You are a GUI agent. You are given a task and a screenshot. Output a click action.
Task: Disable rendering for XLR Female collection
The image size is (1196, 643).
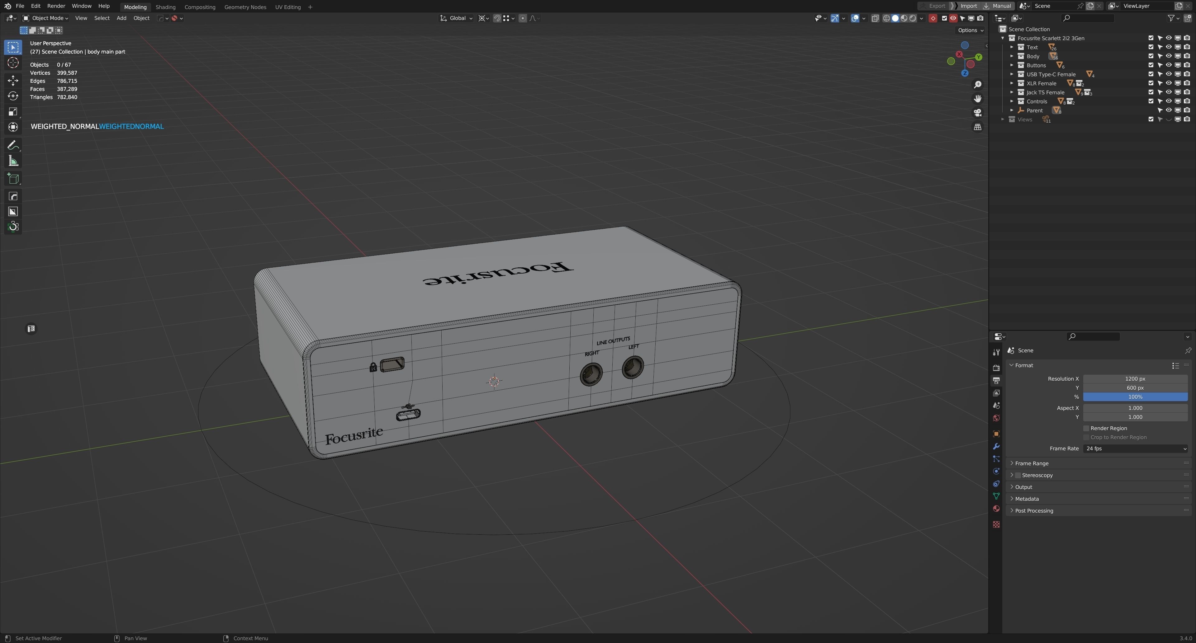1187,83
